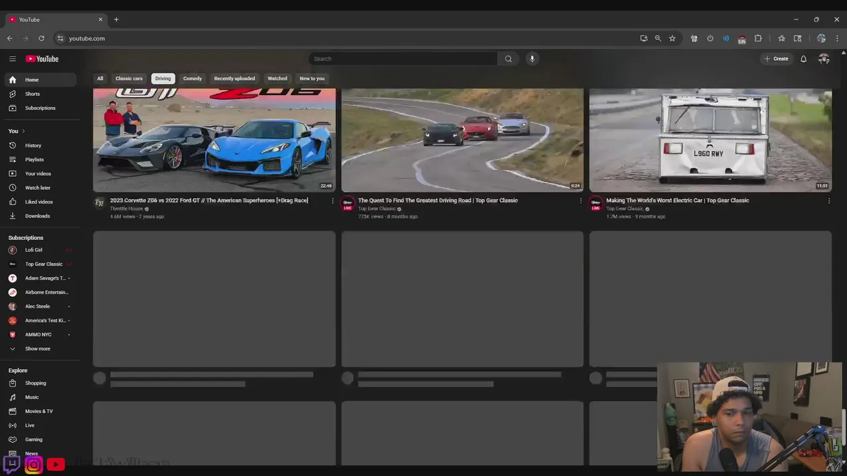The image size is (847, 476).
Task: Select the New to you chip
Action: (312, 79)
